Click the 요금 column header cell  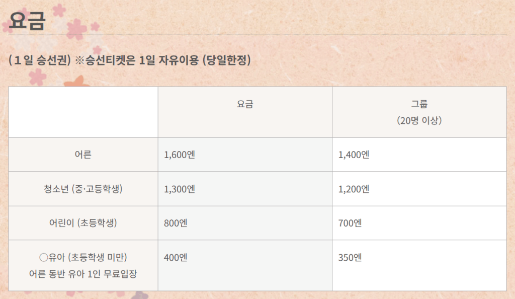point(245,104)
